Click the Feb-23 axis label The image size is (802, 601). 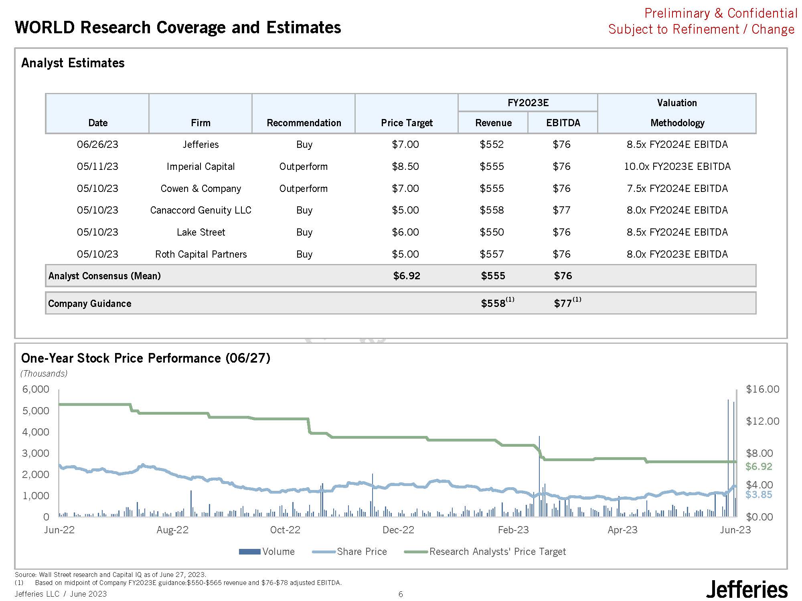pyautogui.click(x=513, y=530)
